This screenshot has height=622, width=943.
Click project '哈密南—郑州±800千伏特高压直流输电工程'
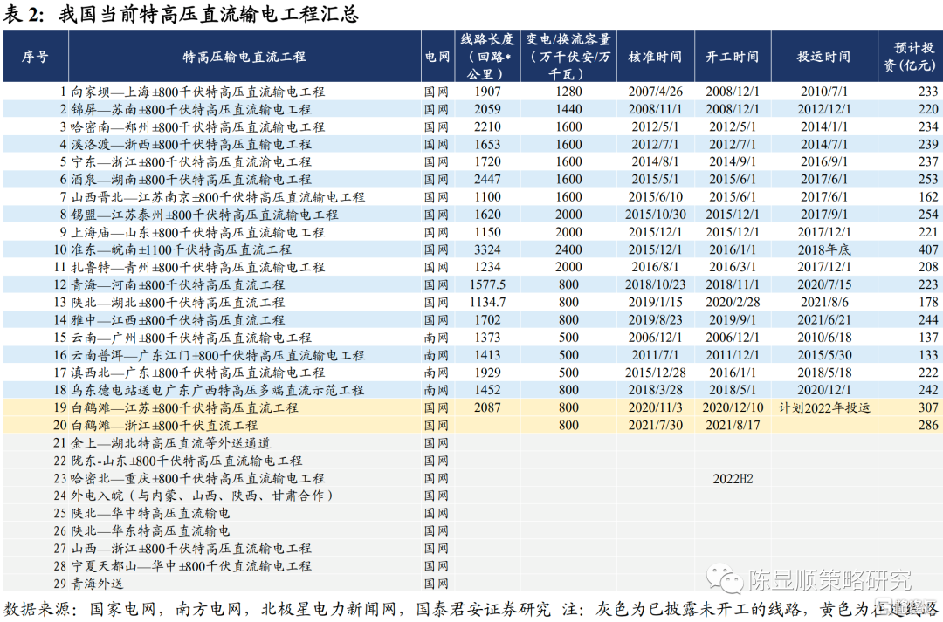(198, 126)
